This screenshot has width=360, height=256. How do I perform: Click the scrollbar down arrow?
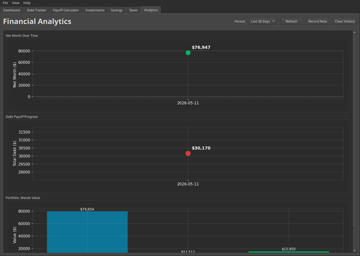pyautogui.click(x=355, y=251)
